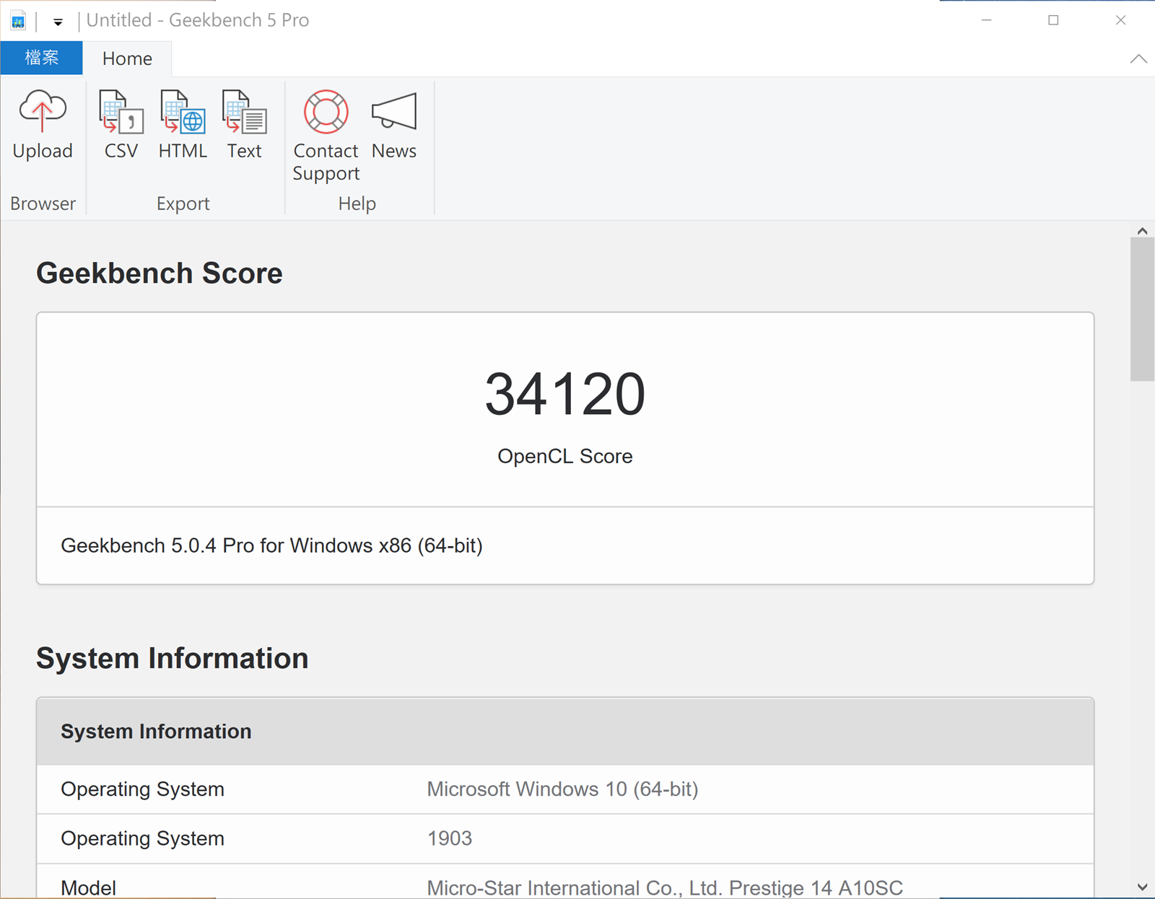
Task: Open the quick access toolbar dropdown arrow
Action: pyautogui.click(x=58, y=22)
